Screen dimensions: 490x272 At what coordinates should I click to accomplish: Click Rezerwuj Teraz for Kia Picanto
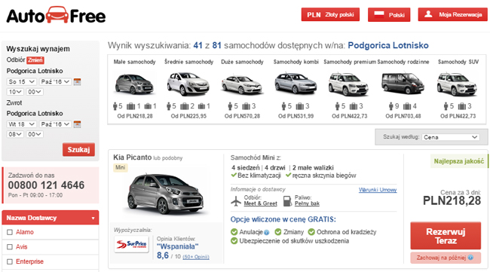(446, 236)
